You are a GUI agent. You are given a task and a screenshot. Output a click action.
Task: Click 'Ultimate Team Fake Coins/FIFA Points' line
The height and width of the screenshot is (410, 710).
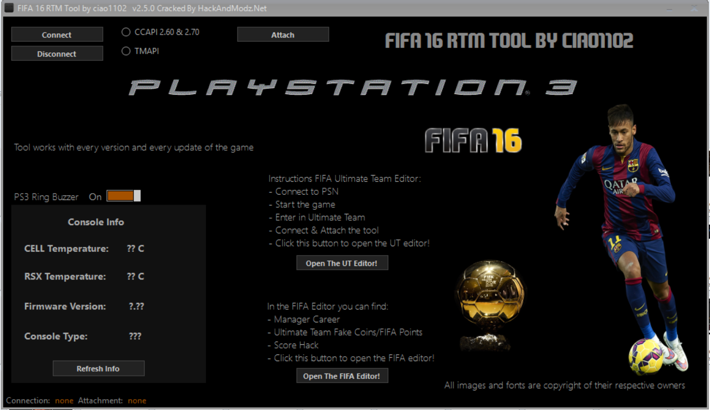[345, 332]
